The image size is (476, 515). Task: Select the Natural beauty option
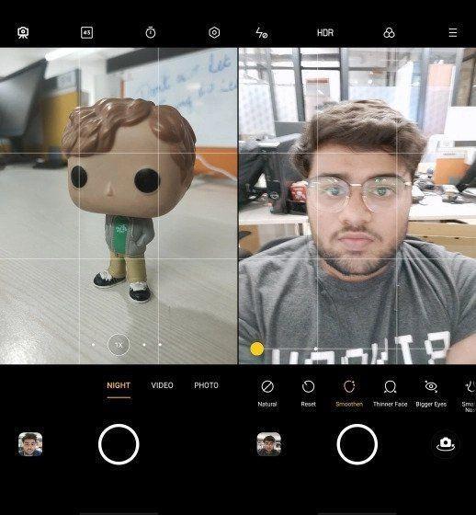(267, 394)
